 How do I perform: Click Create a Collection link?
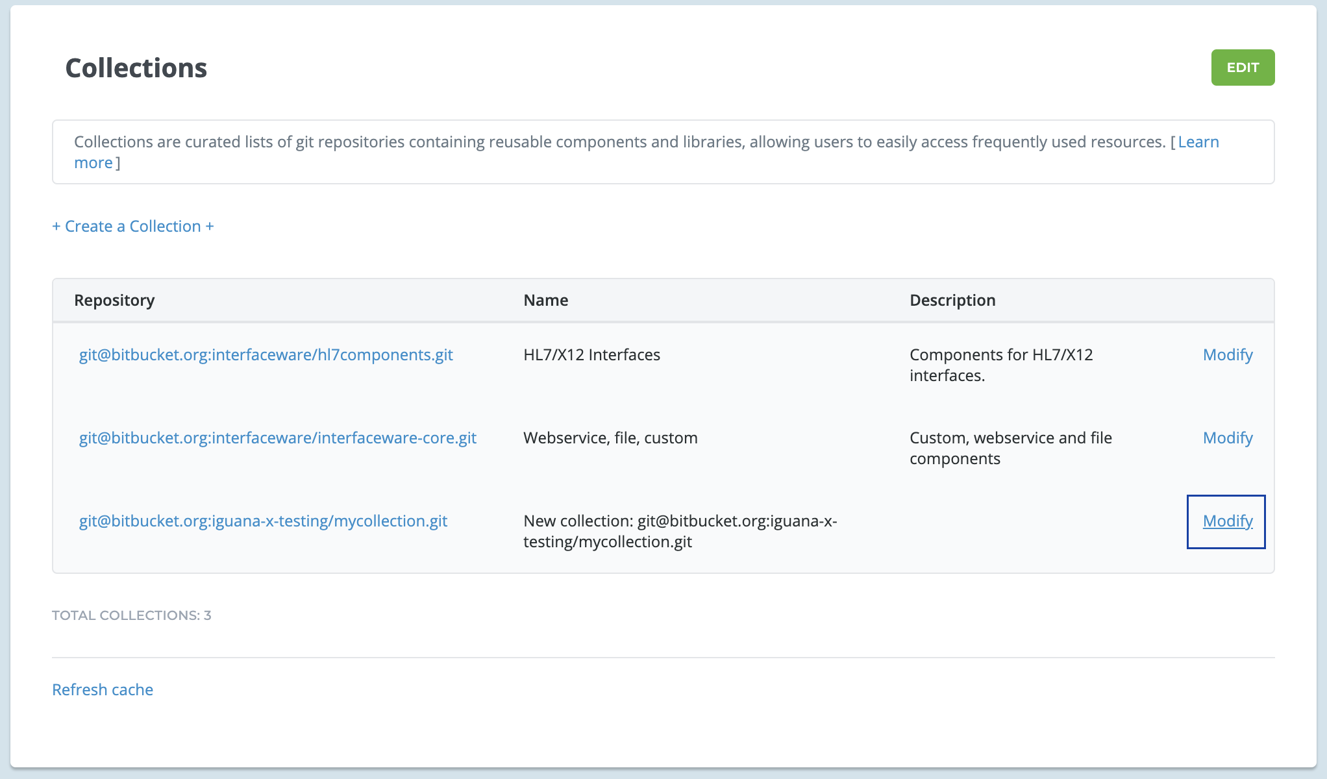click(x=132, y=226)
